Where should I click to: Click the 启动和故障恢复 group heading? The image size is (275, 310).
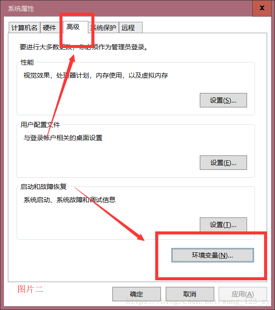[x=44, y=186]
